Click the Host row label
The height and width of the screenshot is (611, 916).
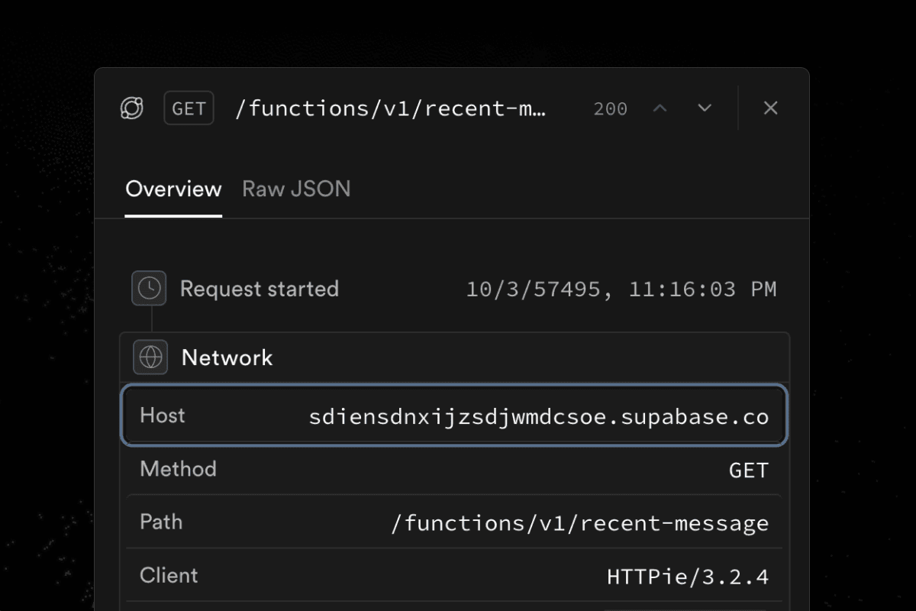tap(161, 415)
